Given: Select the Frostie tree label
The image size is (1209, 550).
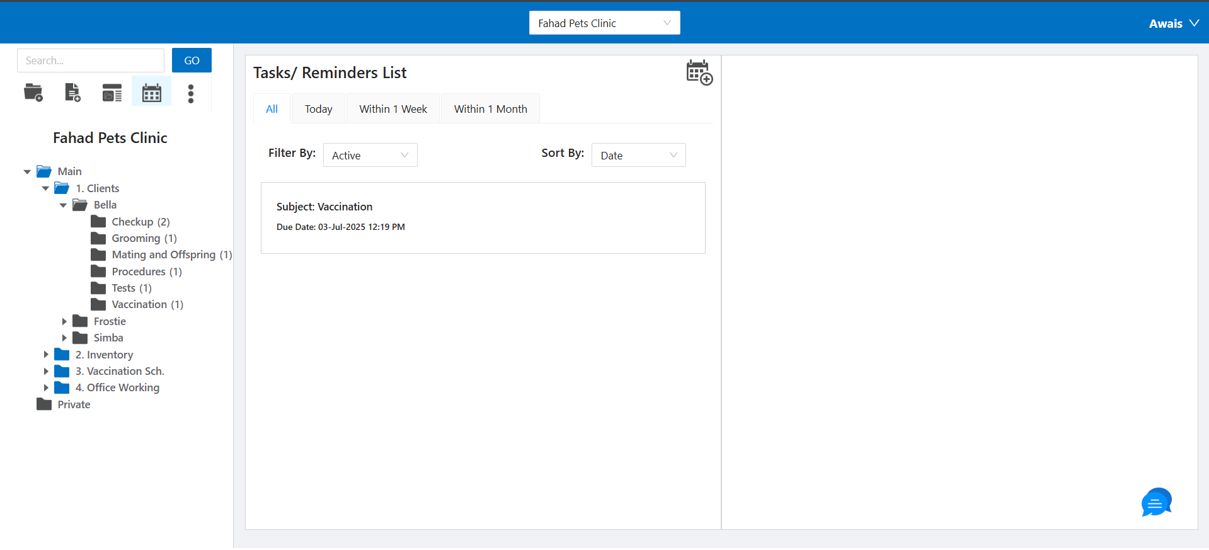Looking at the screenshot, I should [110, 321].
